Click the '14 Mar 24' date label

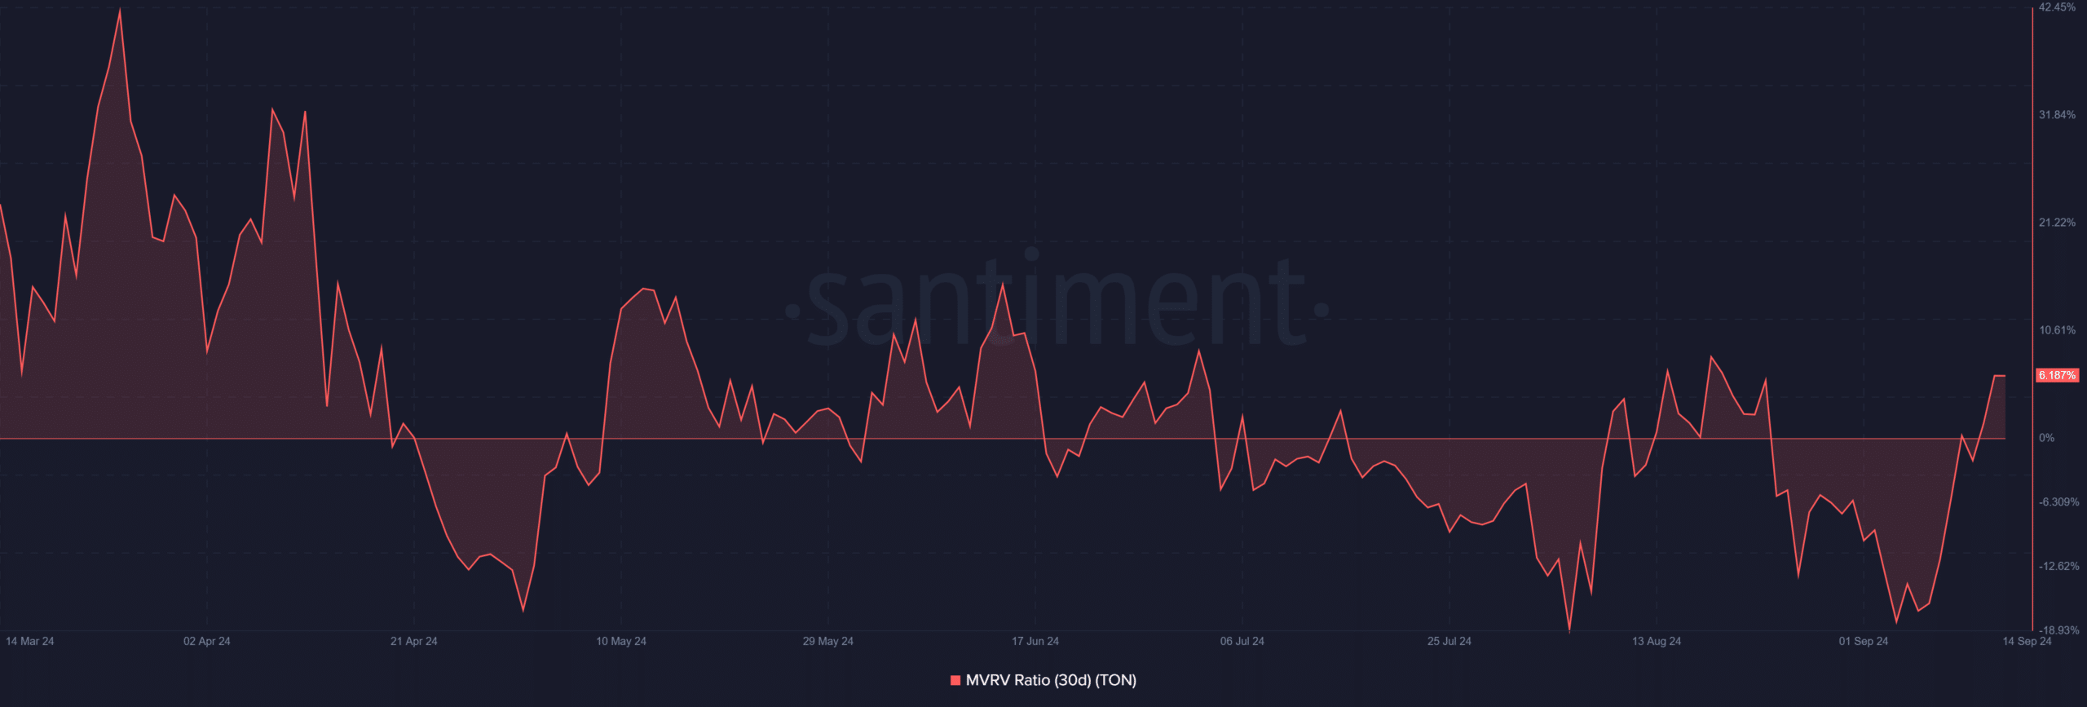point(30,641)
